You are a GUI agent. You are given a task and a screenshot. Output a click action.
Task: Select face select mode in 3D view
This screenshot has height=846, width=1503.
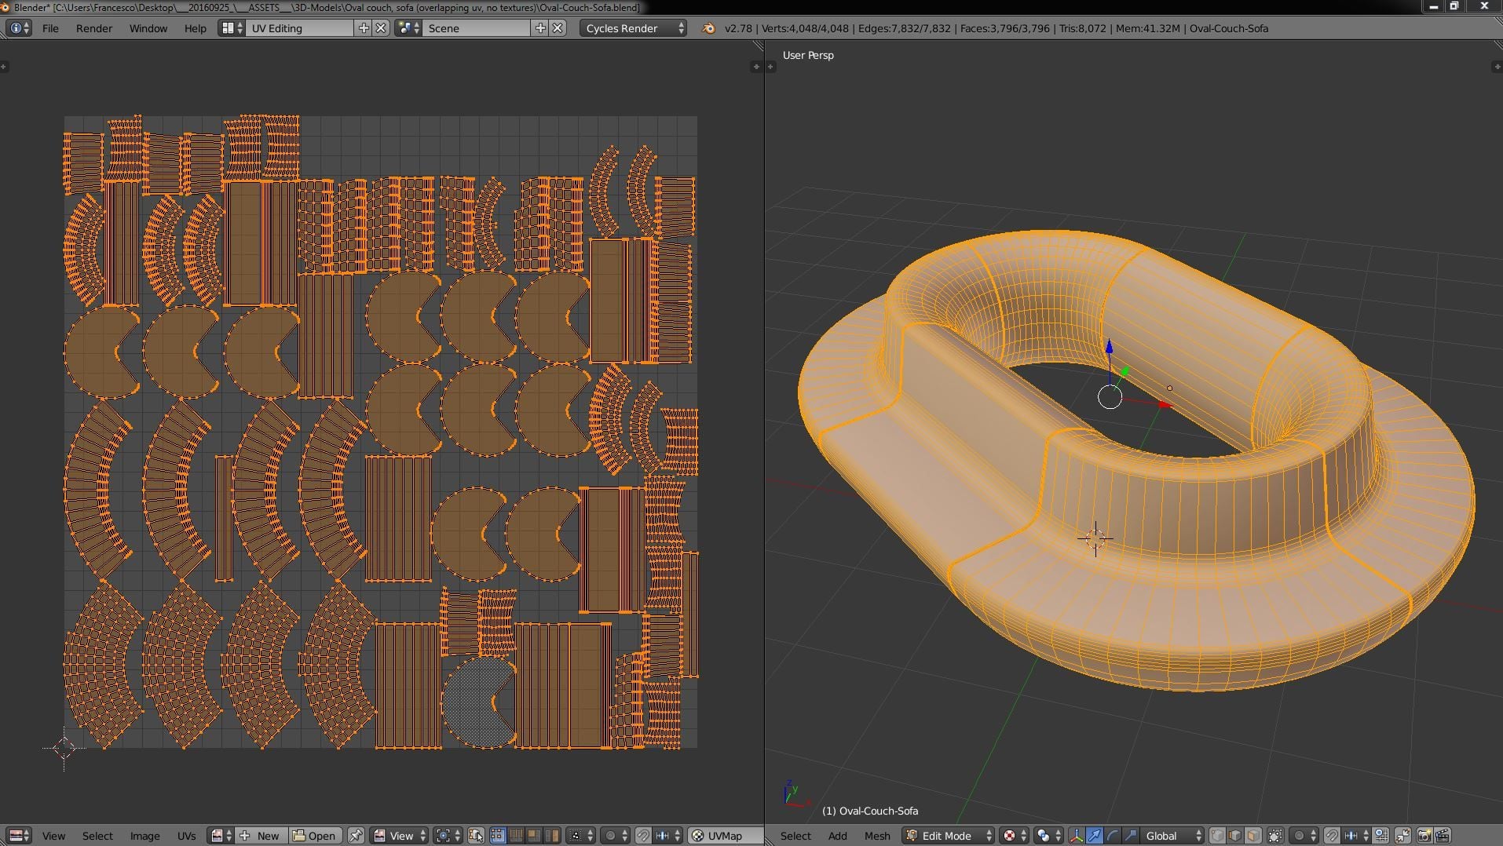(1253, 836)
